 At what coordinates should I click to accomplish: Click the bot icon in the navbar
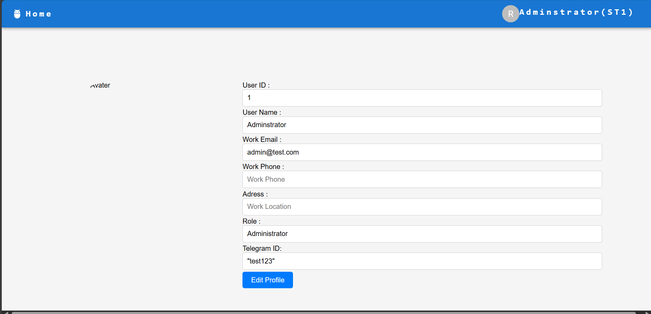[x=17, y=14]
